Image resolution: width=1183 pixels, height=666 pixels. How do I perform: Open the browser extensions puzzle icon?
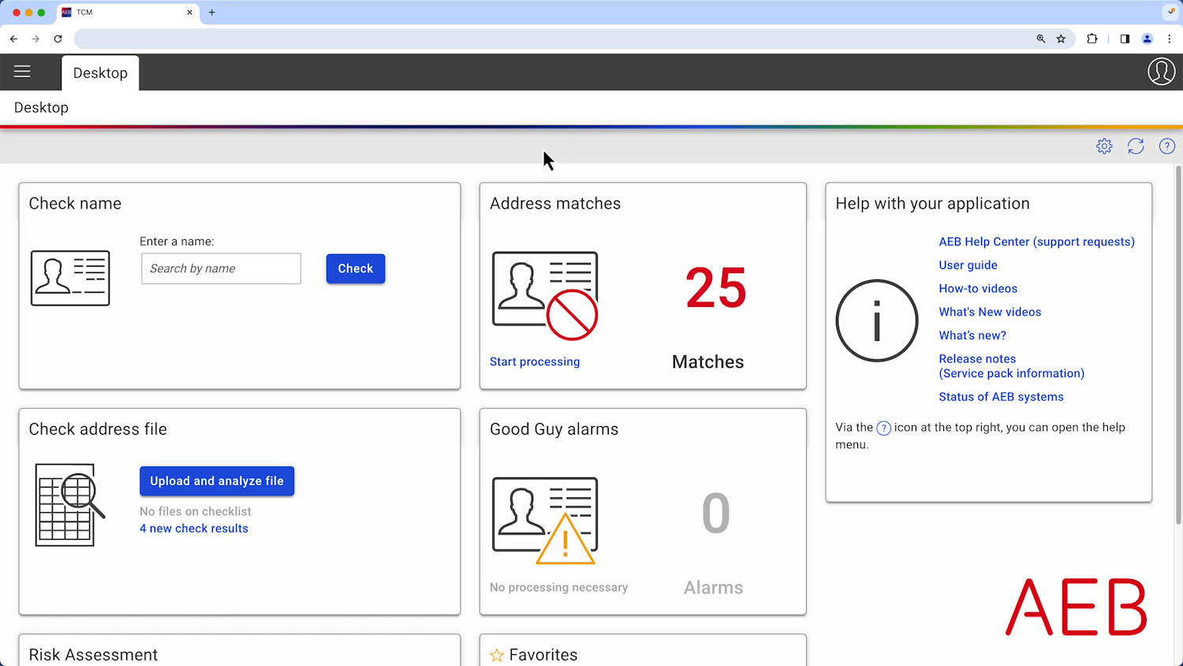tap(1092, 39)
